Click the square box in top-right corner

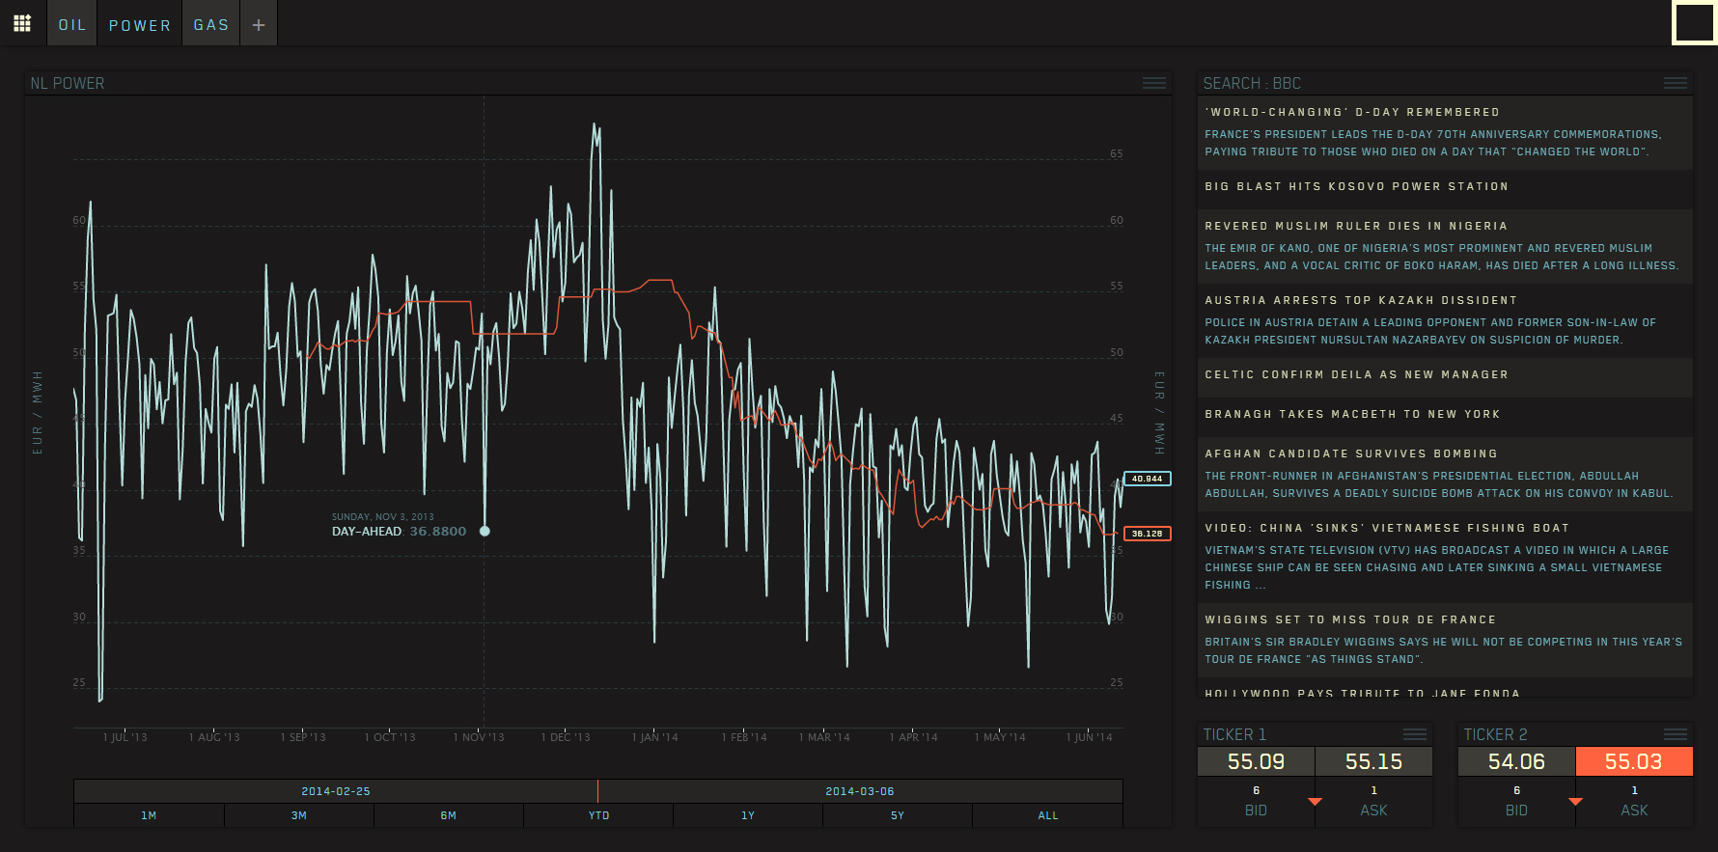pos(1694,23)
